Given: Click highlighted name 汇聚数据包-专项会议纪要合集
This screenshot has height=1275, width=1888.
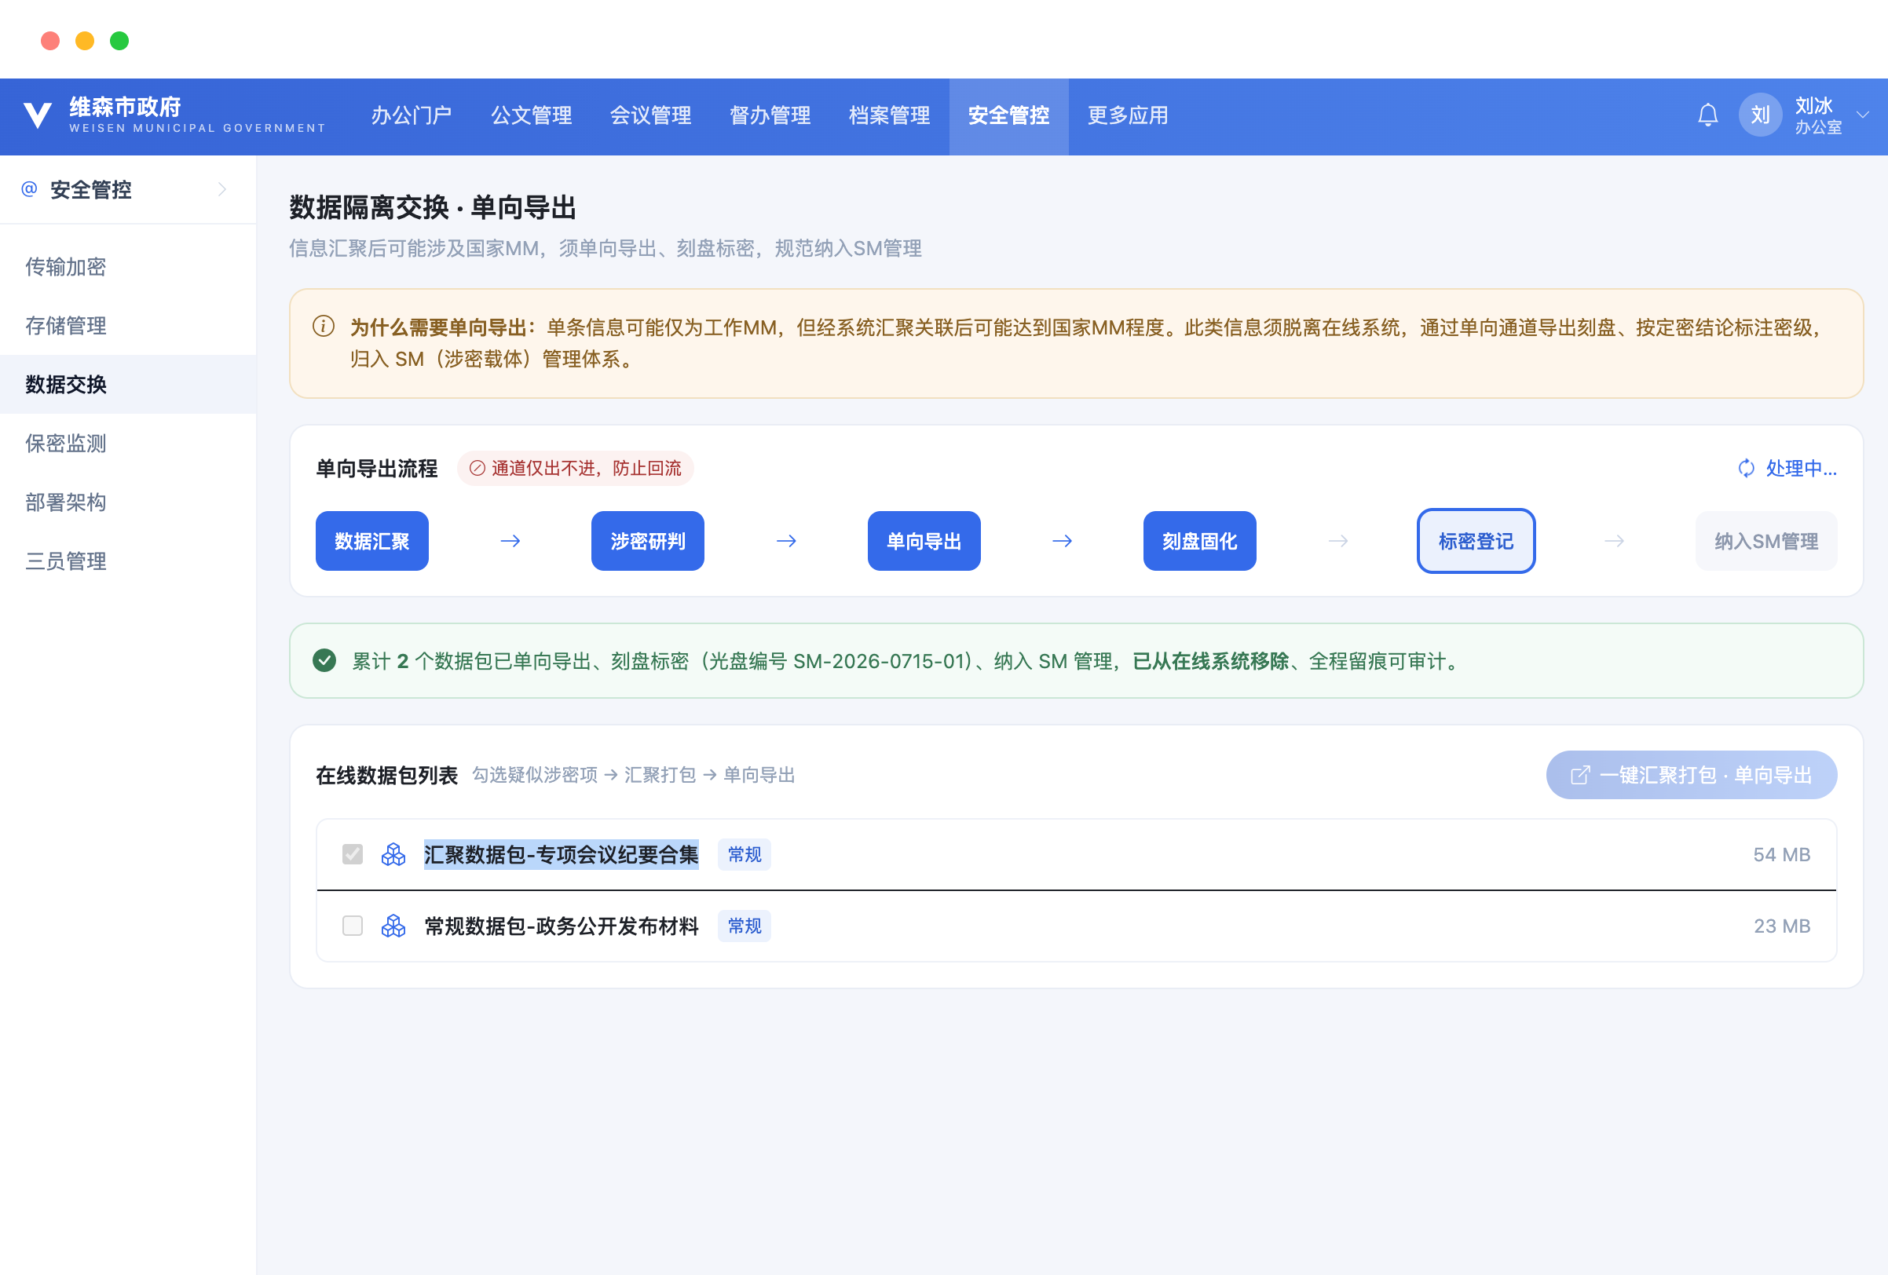Looking at the screenshot, I should pos(562,854).
